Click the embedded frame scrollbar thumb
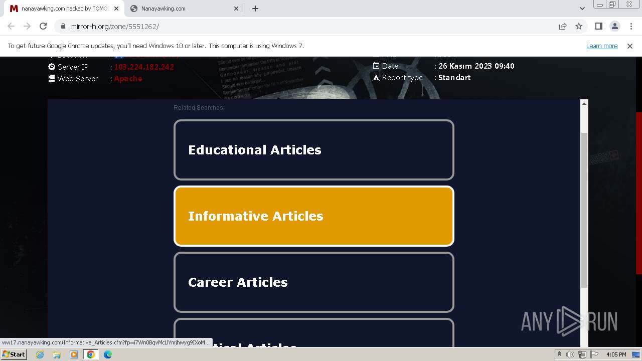 (x=584, y=211)
